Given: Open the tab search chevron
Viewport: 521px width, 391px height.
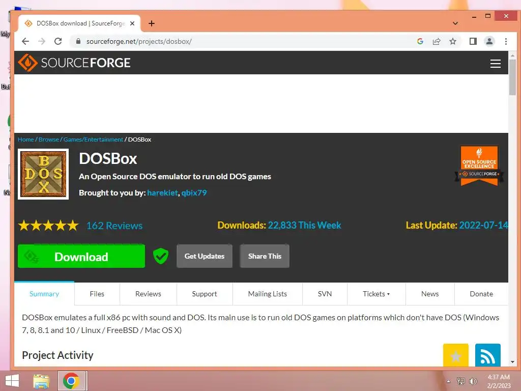Looking at the screenshot, I should click(455, 23).
